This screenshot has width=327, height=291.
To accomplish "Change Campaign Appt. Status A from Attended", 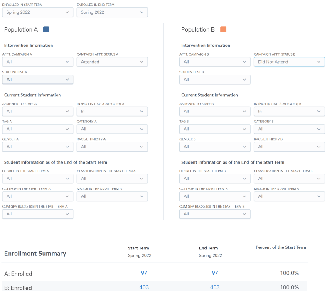I will pos(112,62).
